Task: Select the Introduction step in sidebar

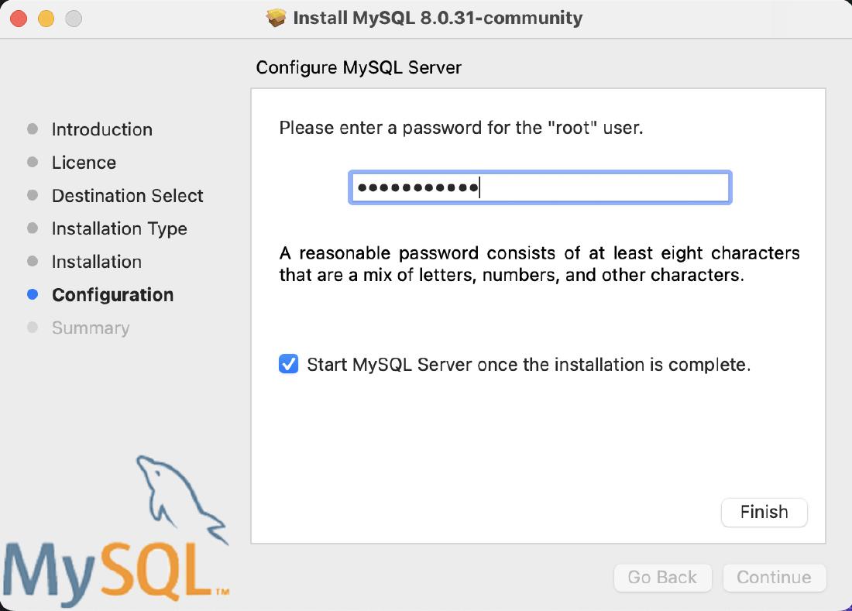Action: click(x=101, y=129)
